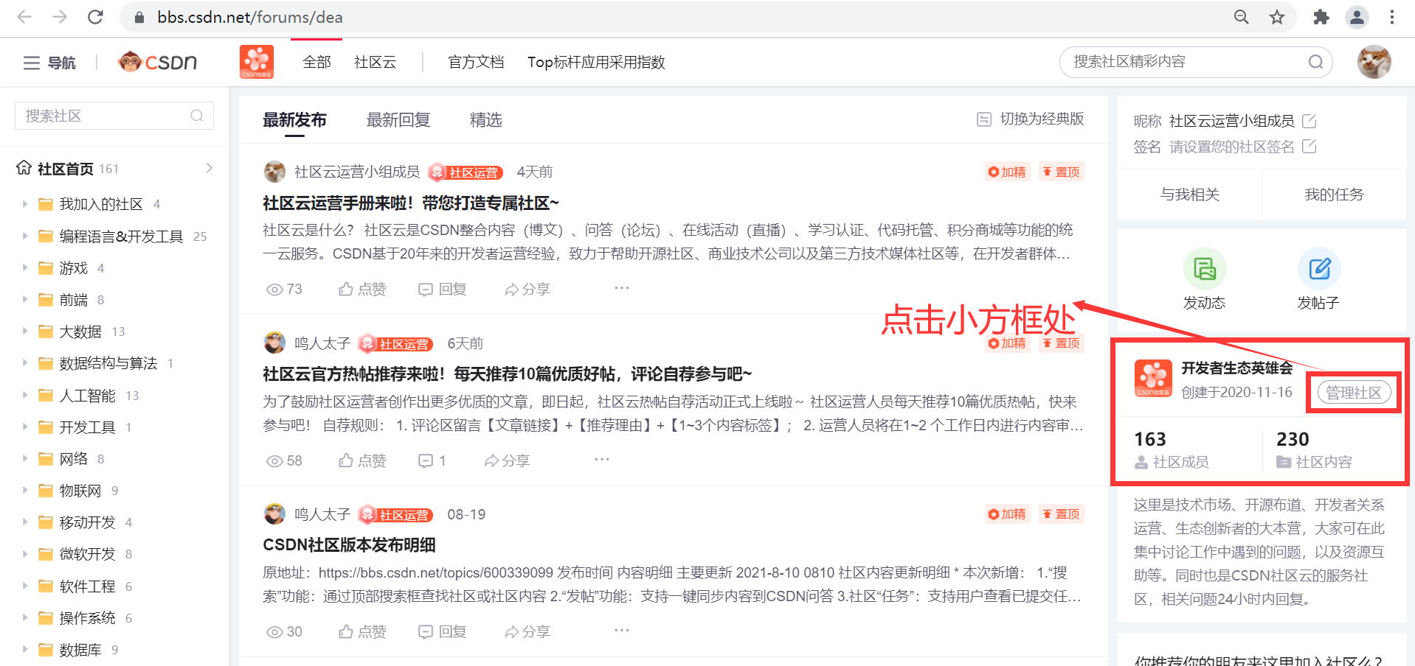Viewport: 1415px width, 666px height.
Task: Switch to the 精选 tab
Action: (486, 120)
